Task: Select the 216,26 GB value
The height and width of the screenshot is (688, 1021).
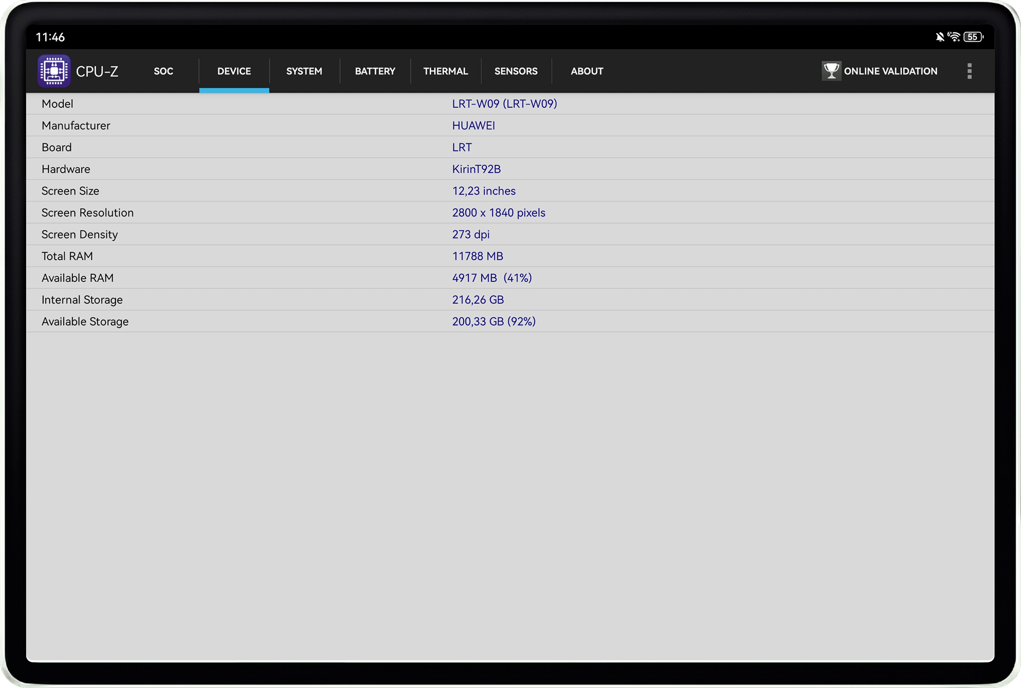Action: click(x=478, y=300)
